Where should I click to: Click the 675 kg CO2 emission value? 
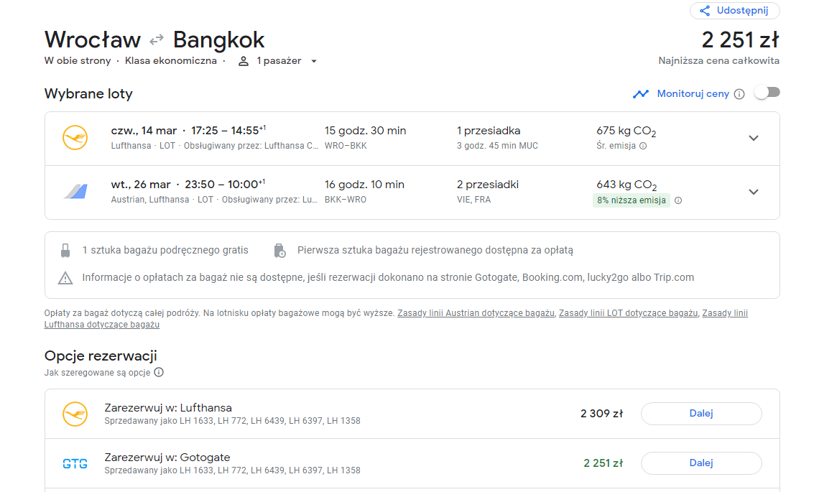point(626,131)
